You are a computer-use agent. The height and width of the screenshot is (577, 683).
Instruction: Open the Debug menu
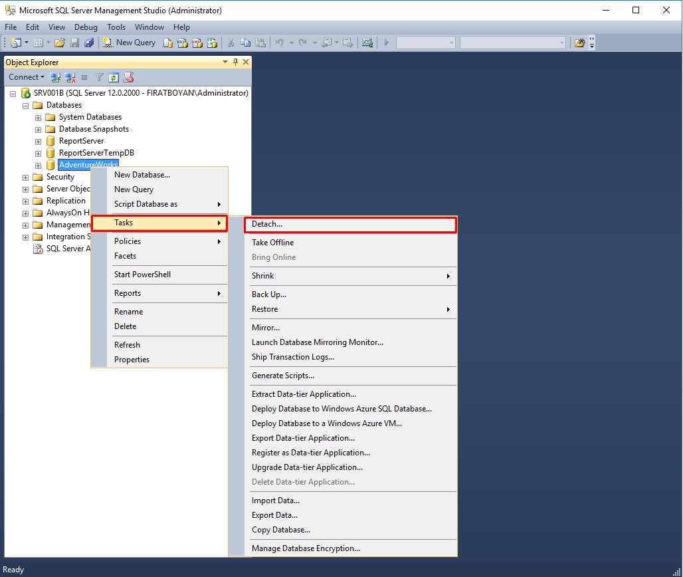tap(86, 27)
